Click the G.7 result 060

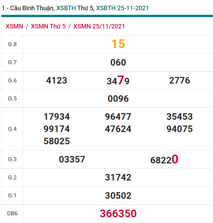pyautogui.click(x=118, y=62)
